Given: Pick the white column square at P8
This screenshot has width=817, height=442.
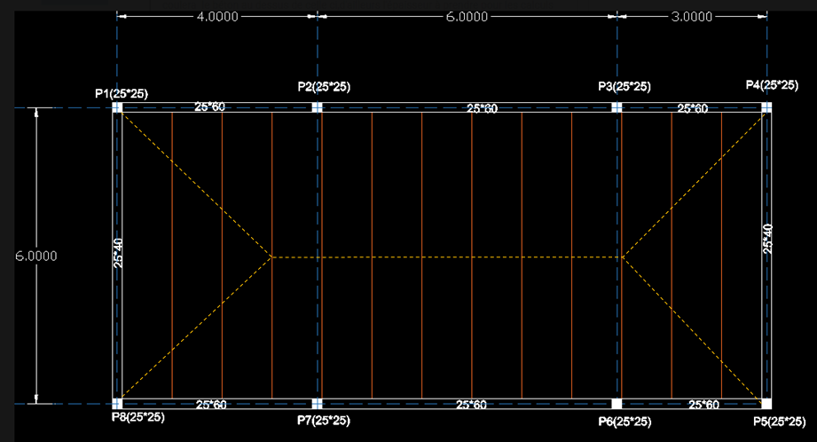Looking at the screenshot, I should (x=117, y=404).
